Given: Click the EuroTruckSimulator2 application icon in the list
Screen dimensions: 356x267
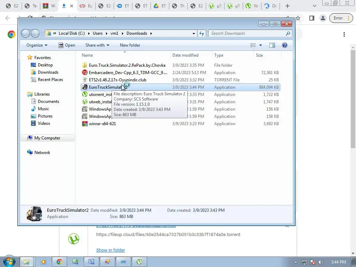Looking at the screenshot, I should (x=85, y=87).
